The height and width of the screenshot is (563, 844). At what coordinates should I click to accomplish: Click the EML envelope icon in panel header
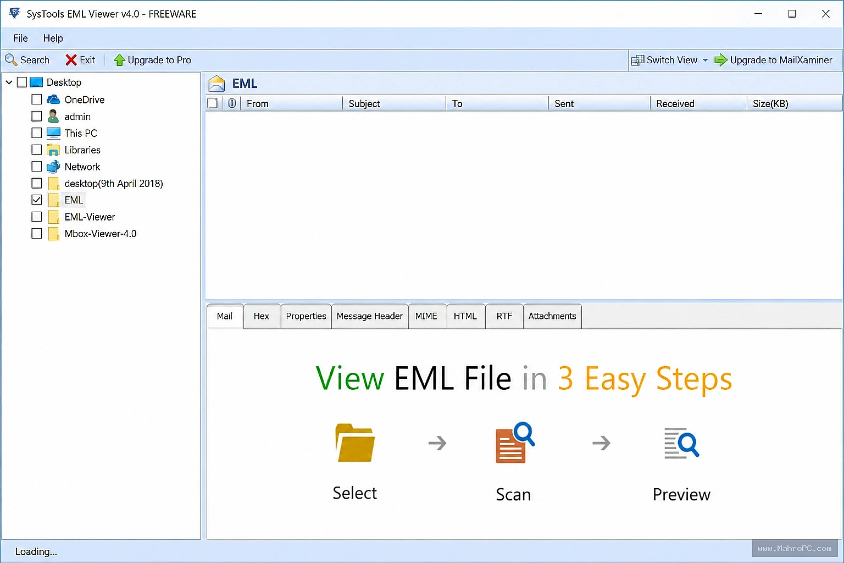coord(217,84)
